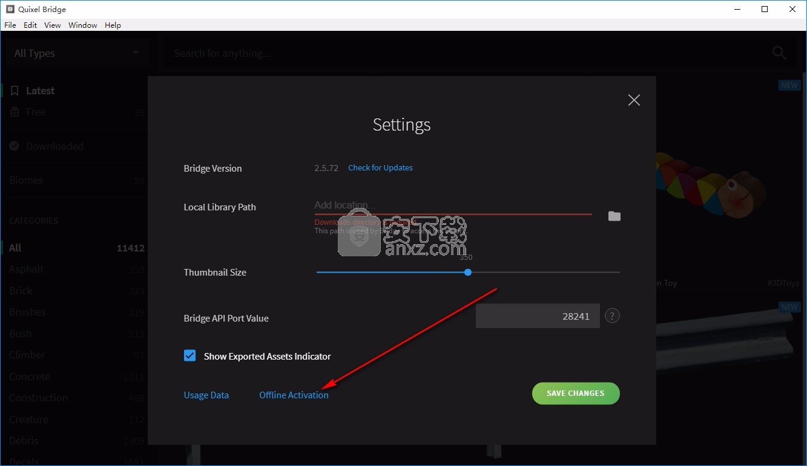
Task: Select the Creature category
Action: coord(76,419)
